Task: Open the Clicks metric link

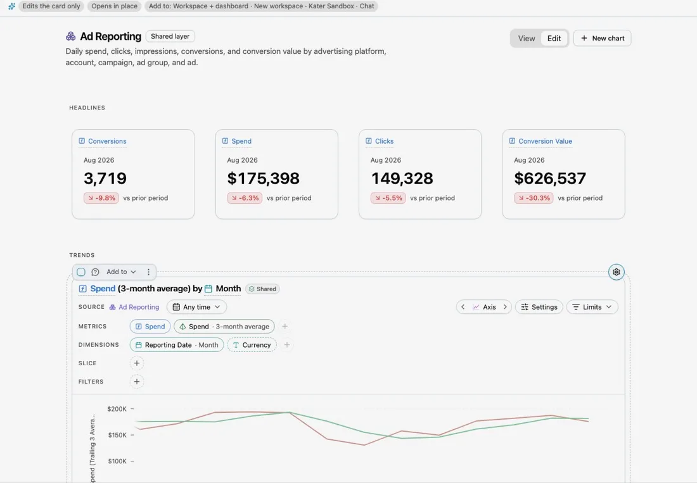Action: coord(384,141)
